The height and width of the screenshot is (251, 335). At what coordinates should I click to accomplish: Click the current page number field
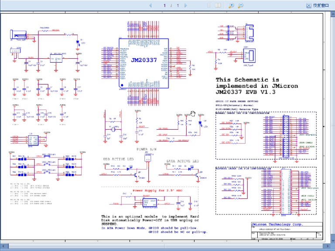[x=164, y=6]
